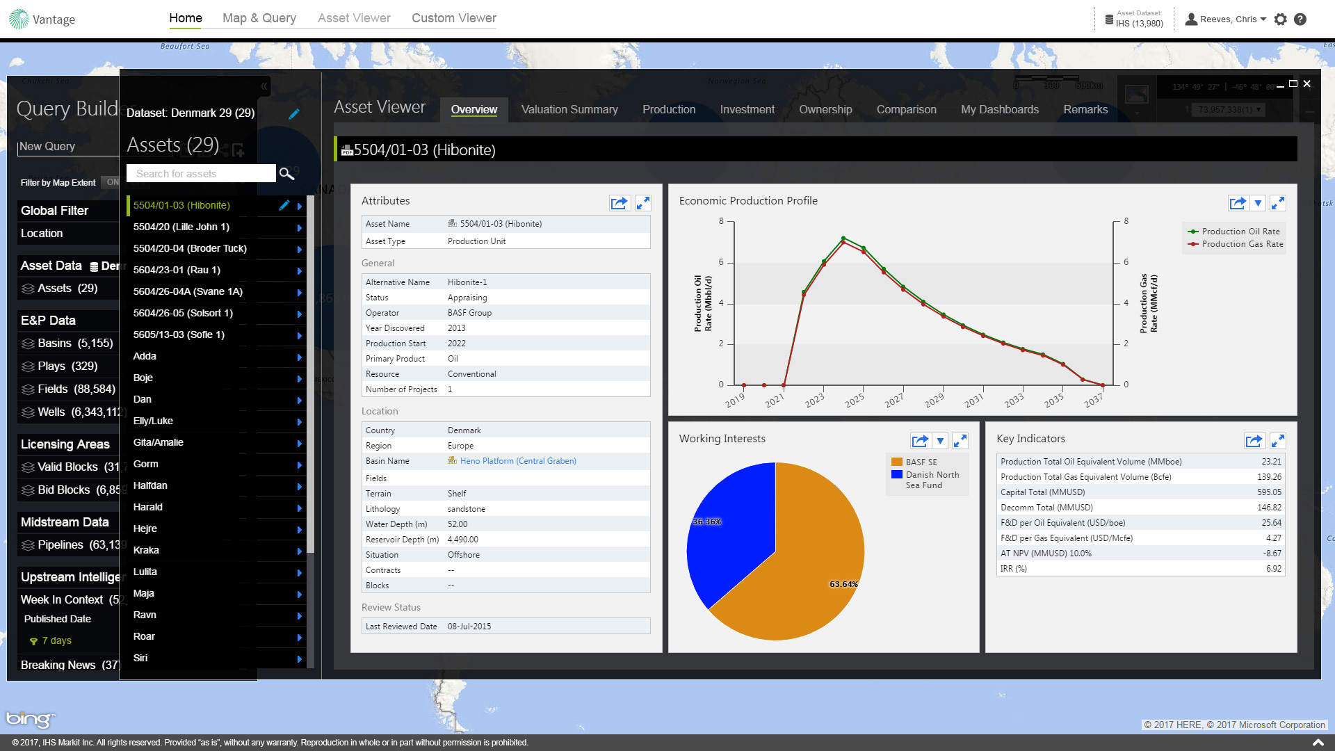Expand the Economic Production Profile fullscreen
The width and height of the screenshot is (1335, 751).
[x=1278, y=203]
